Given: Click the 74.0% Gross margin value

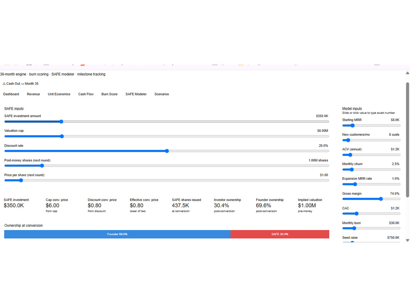Looking at the screenshot, I should point(394,194).
